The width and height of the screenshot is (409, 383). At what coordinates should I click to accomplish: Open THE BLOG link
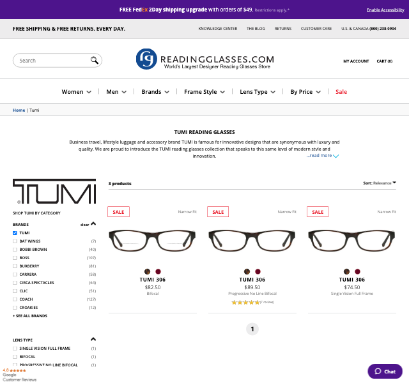tap(256, 29)
